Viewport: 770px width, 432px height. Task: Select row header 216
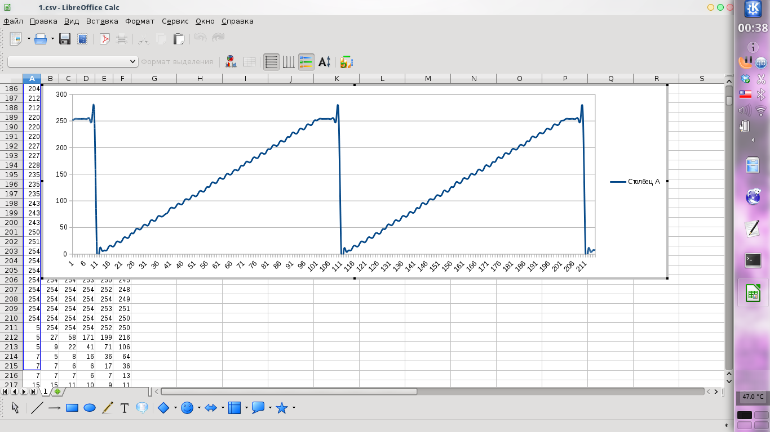(11, 375)
